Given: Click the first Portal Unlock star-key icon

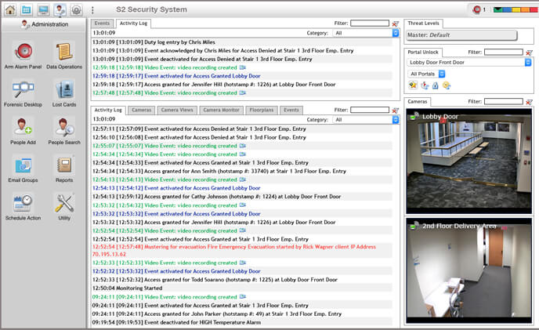Looking at the screenshot, I should [x=413, y=85].
